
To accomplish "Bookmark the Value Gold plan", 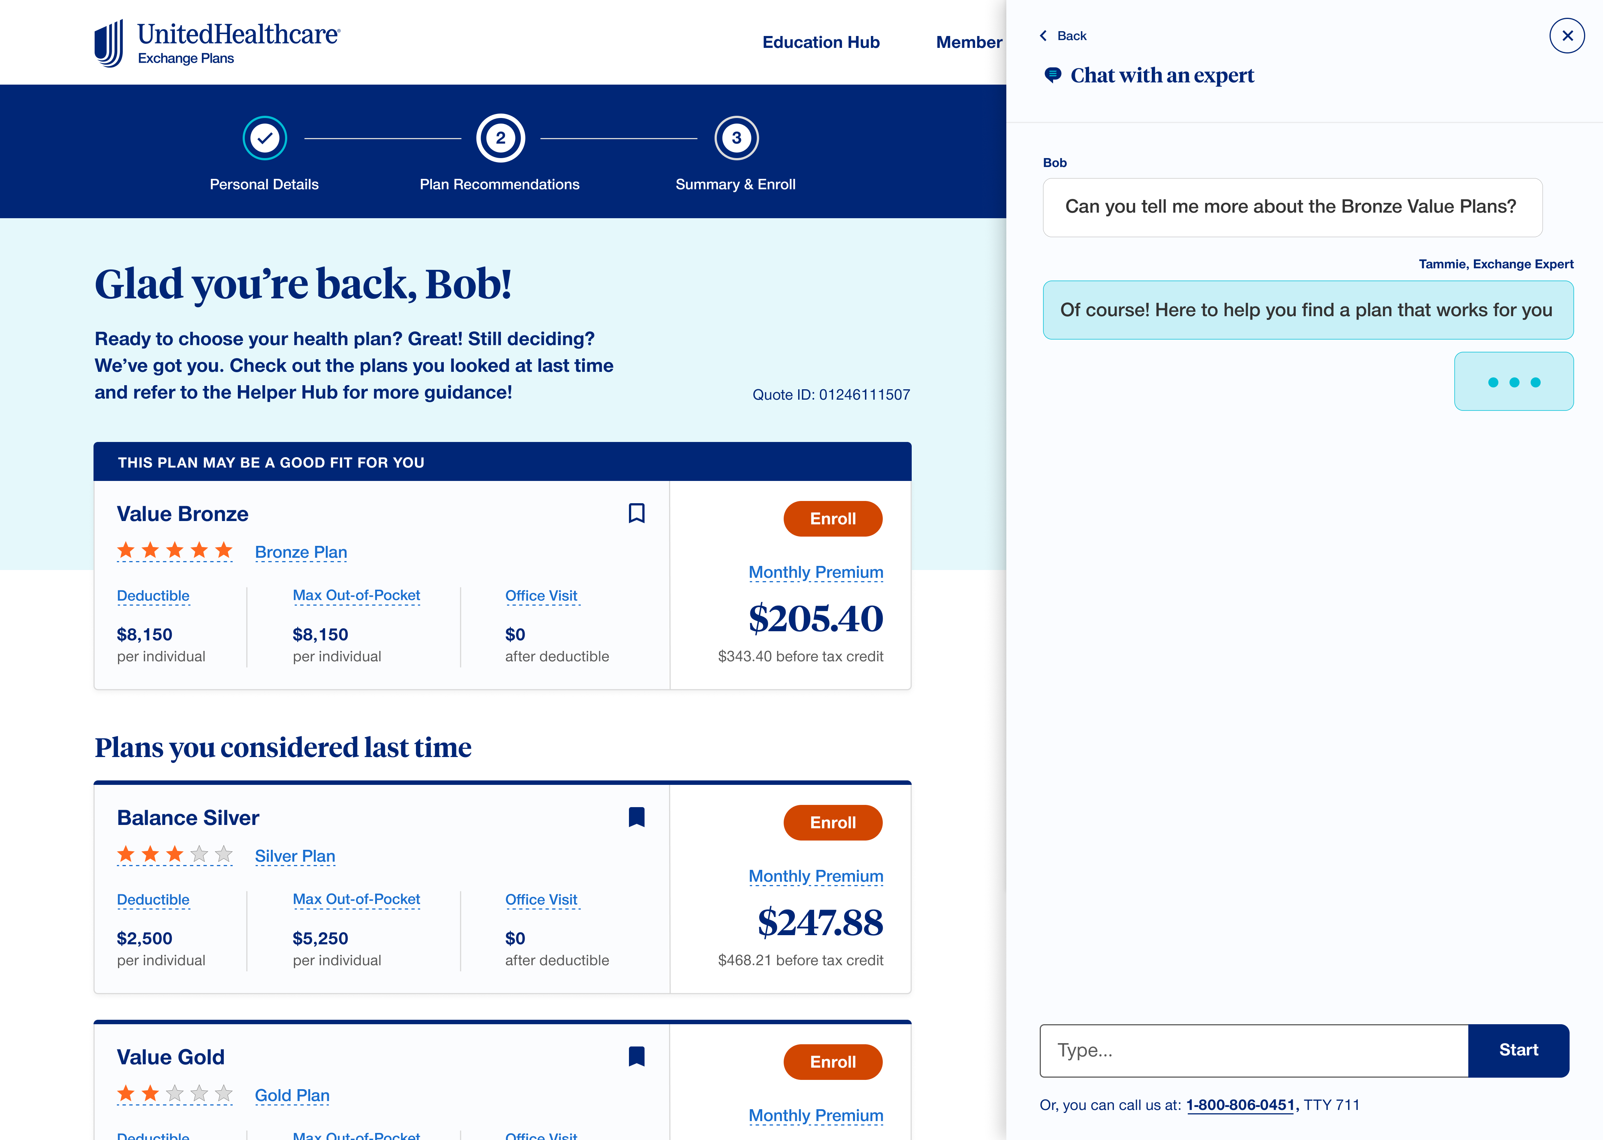I will point(636,1057).
